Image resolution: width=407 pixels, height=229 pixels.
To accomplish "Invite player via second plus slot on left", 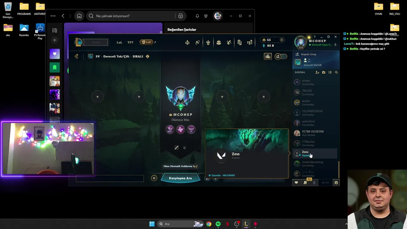I will [x=139, y=97].
